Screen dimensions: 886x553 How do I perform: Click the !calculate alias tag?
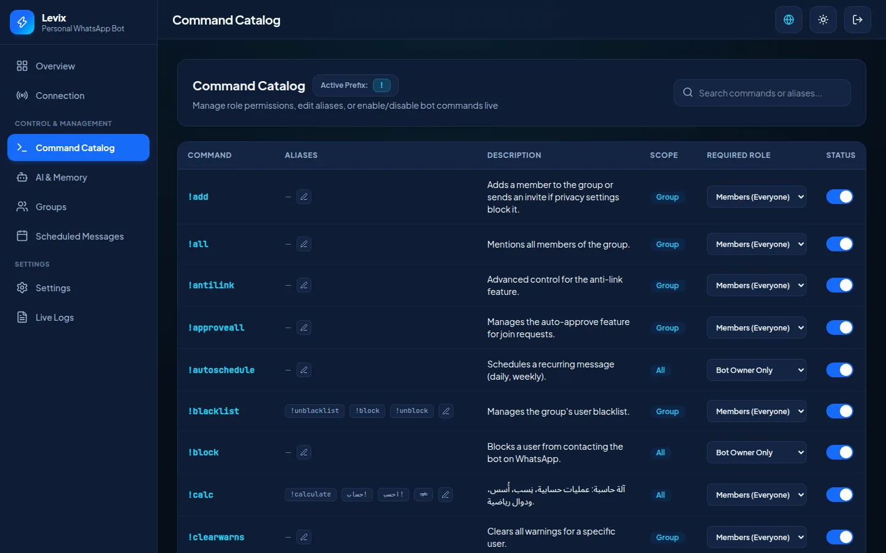pyautogui.click(x=311, y=495)
